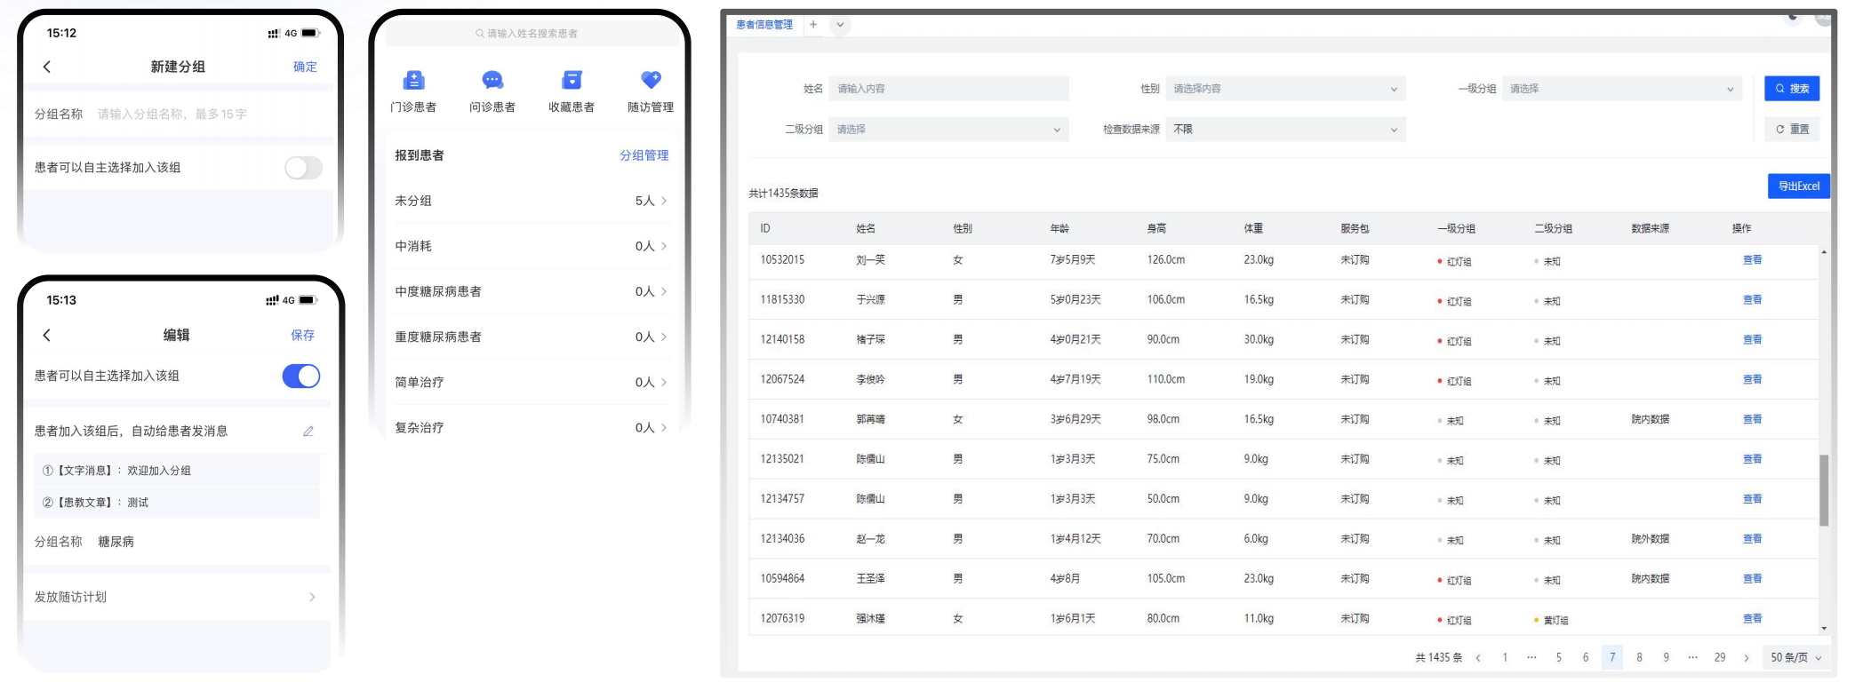Tap the 问诊患者 chat icon

click(492, 81)
